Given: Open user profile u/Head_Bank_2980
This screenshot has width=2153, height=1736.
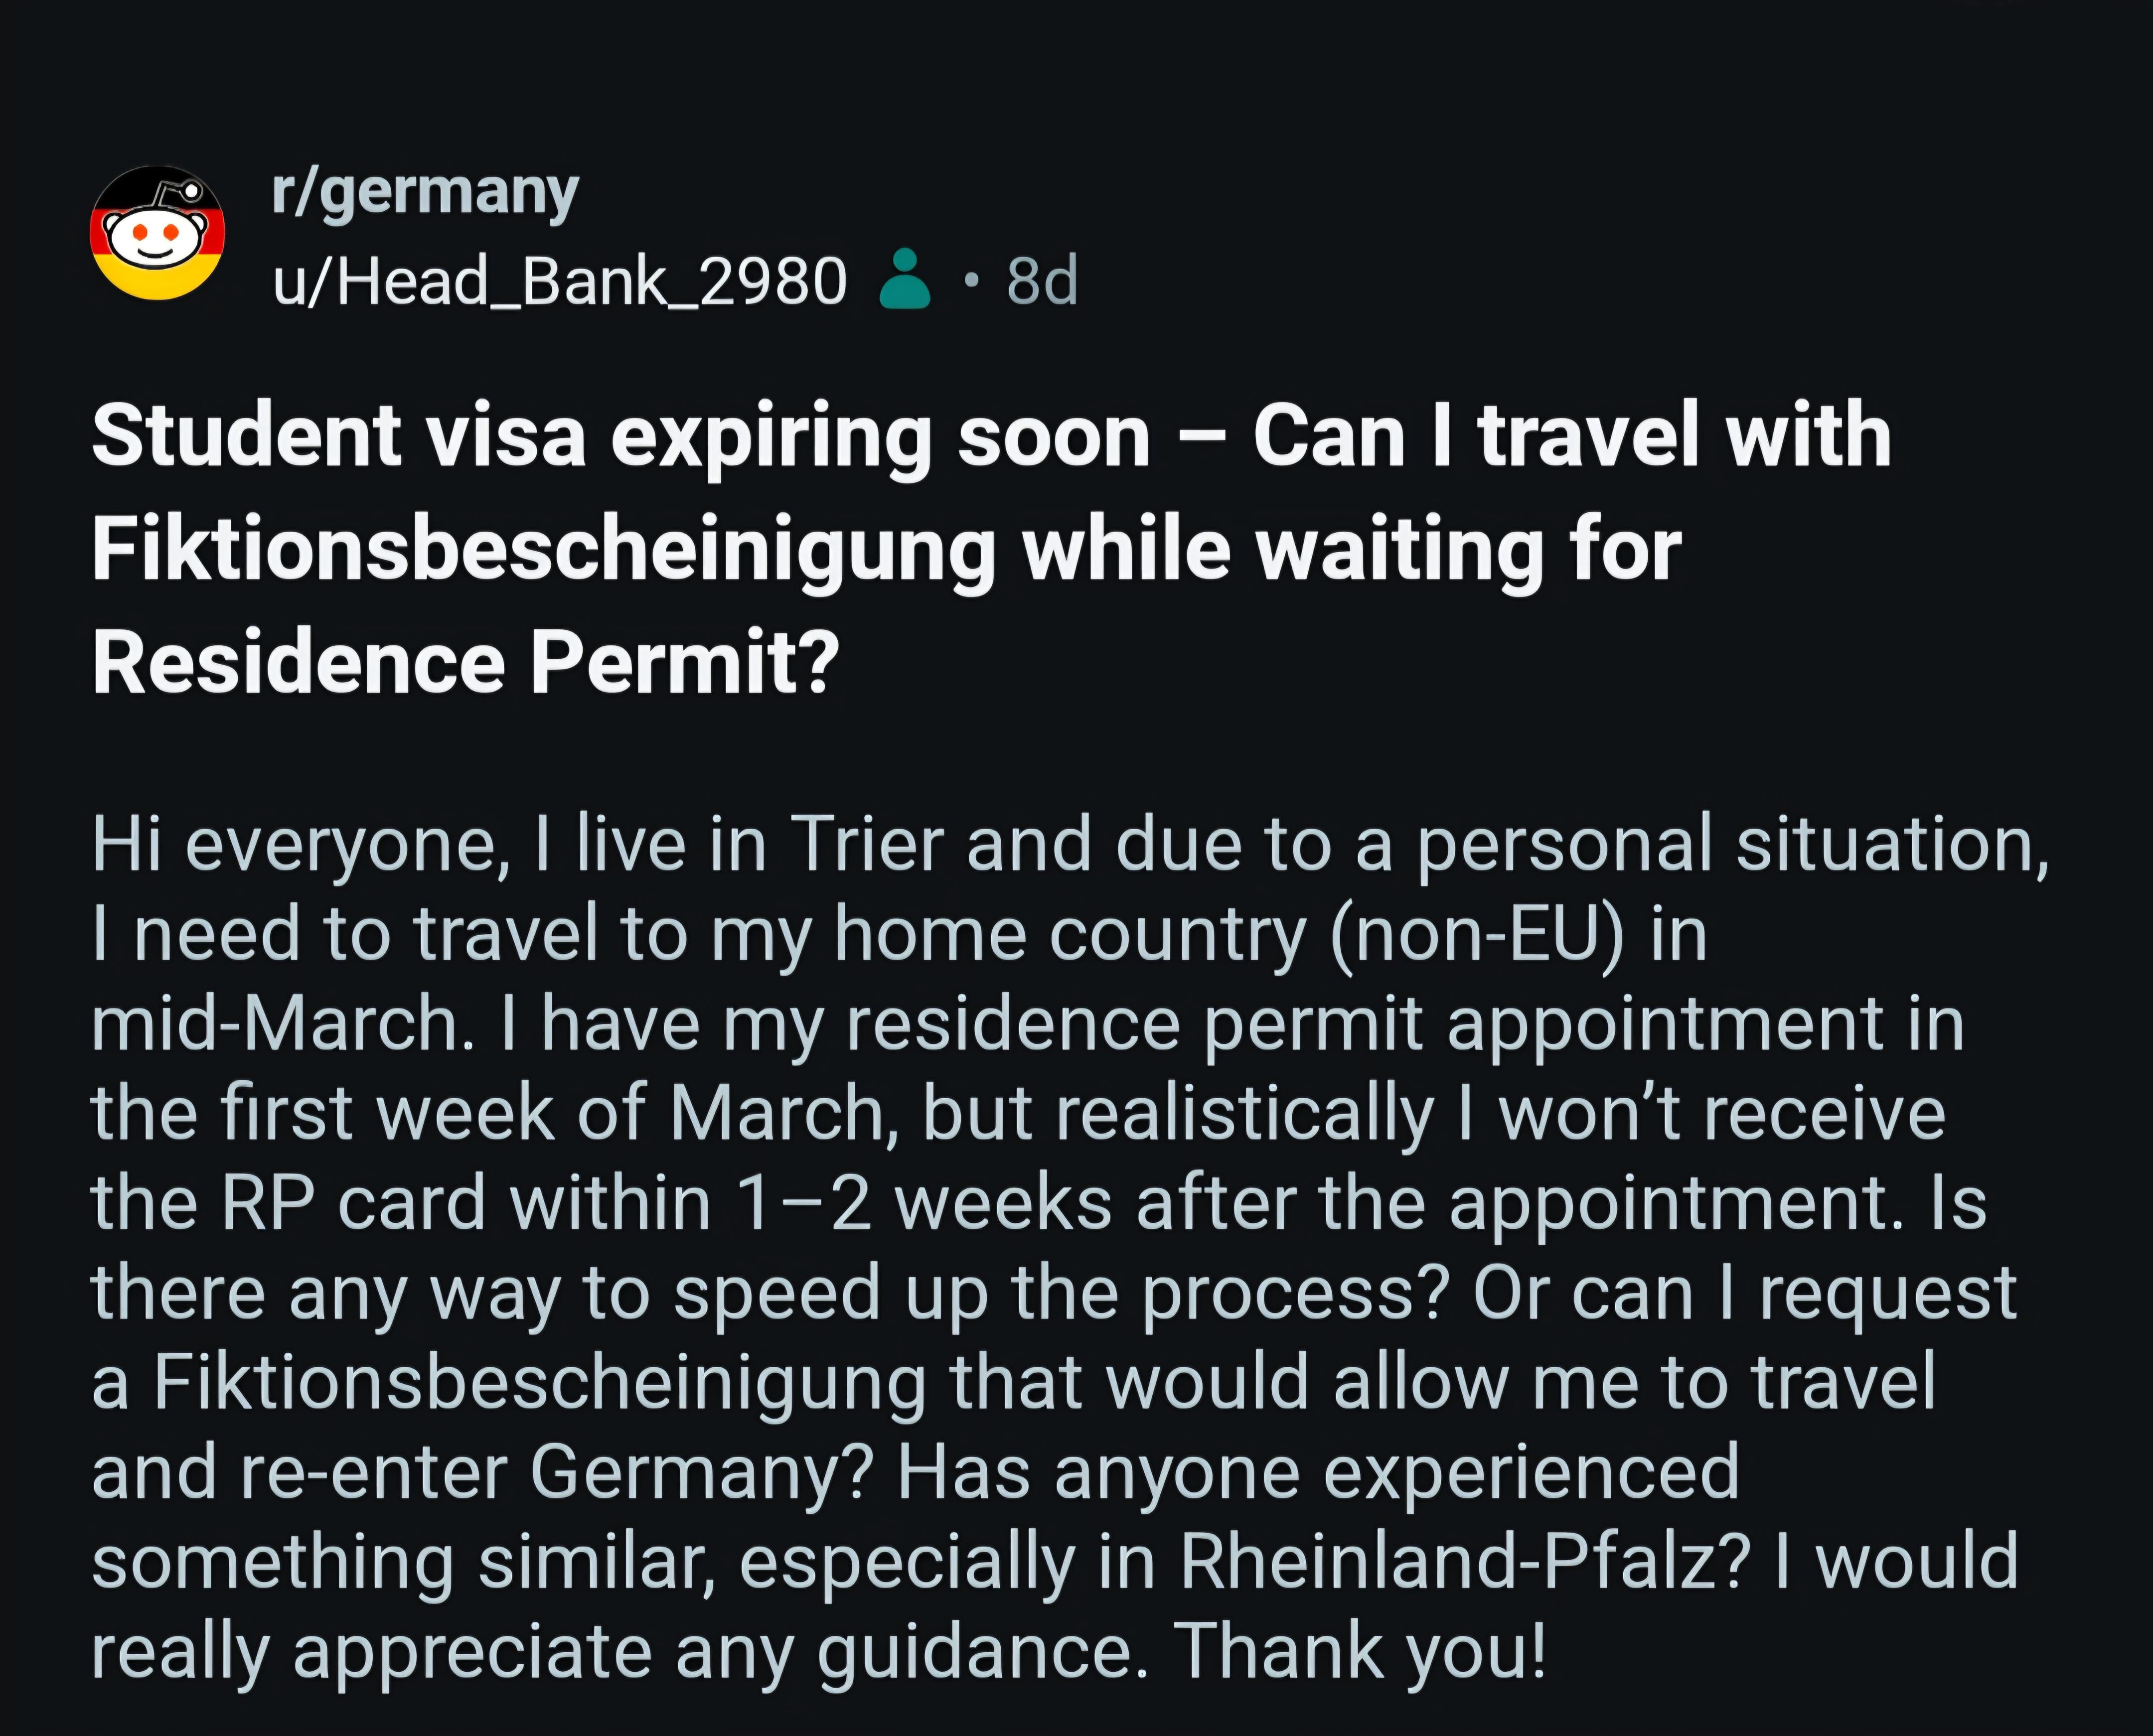Looking at the screenshot, I should tap(560, 281).
